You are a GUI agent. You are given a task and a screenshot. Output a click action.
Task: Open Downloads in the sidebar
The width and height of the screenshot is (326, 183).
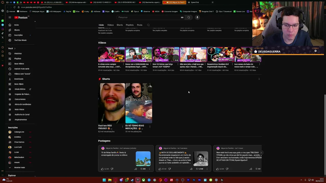19,79
